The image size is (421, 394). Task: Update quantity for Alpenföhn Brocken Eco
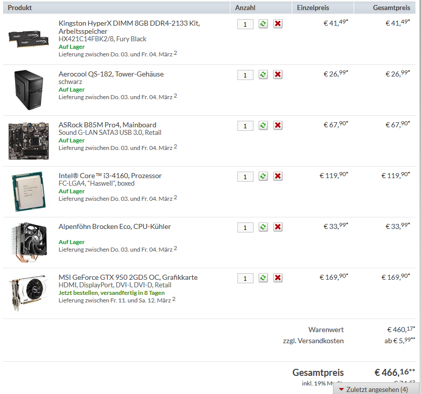(263, 227)
